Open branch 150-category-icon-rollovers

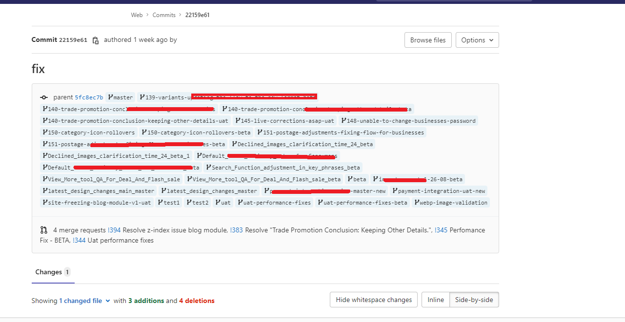(x=89, y=133)
